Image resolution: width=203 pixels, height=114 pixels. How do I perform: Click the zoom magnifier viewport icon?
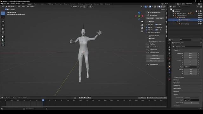[142, 22]
